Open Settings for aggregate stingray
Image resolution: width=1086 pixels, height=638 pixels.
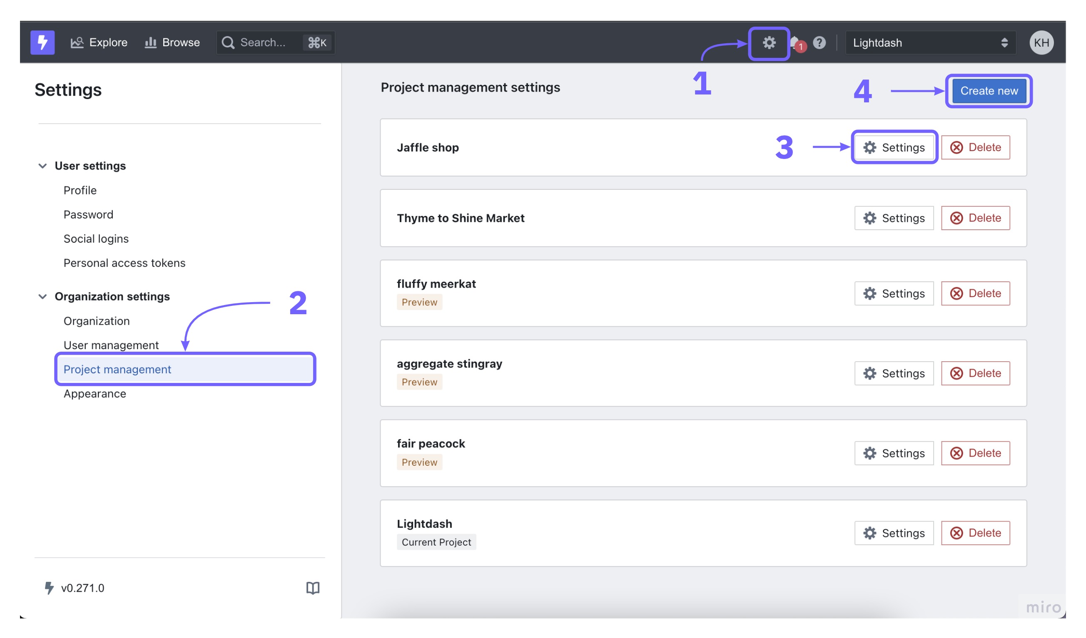(x=894, y=373)
